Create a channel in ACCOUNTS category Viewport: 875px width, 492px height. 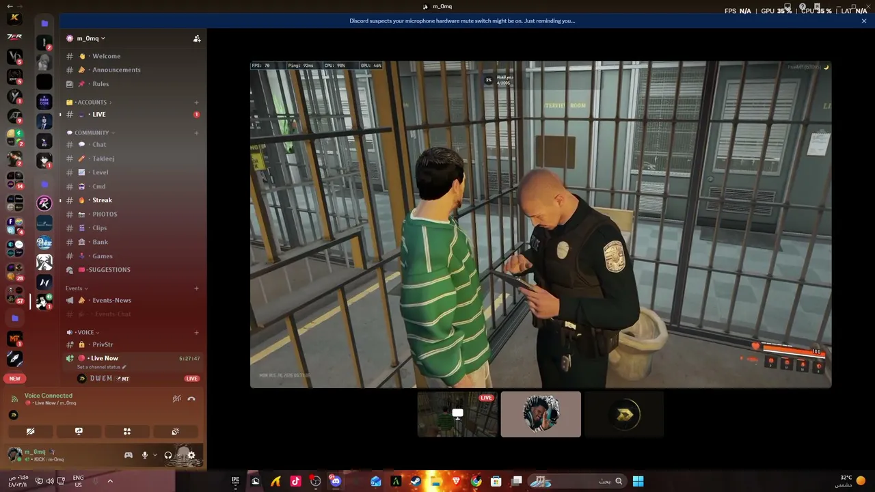(x=197, y=102)
